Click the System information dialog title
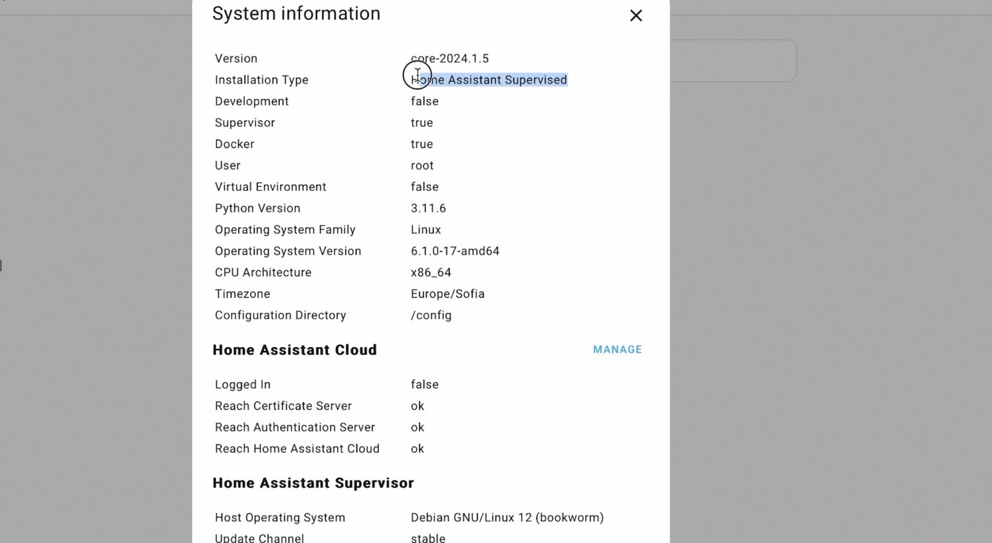 (x=296, y=13)
